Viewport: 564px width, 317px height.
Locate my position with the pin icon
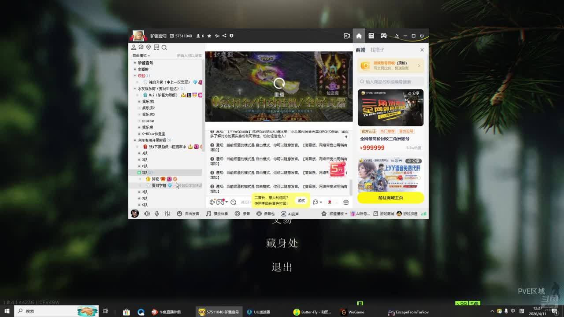coord(148,48)
